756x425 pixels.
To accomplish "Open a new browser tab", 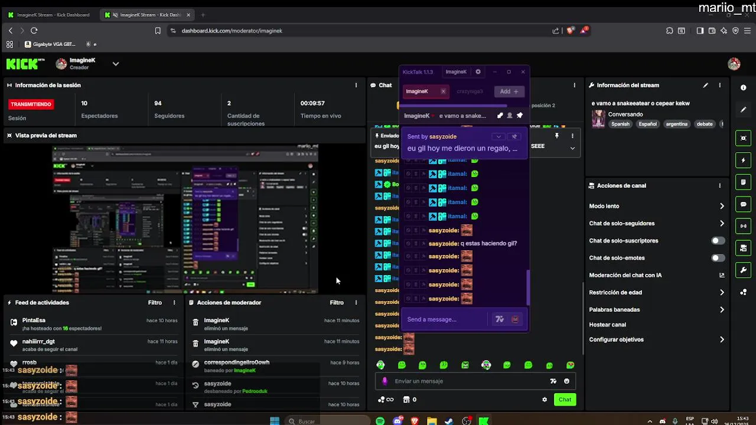I will click(203, 15).
